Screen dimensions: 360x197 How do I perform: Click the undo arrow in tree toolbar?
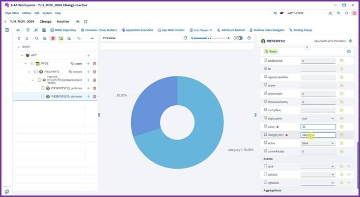click(x=79, y=39)
